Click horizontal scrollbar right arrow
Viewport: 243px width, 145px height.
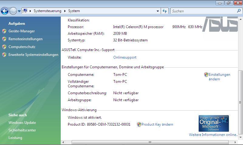pyautogui.click(x=235, y=142)
